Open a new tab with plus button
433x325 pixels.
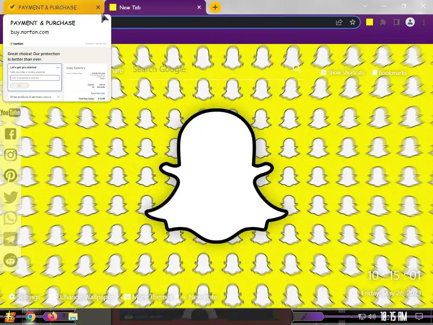point(215,7)
